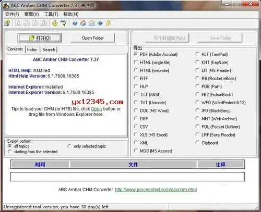
Task: Choose Clipboard as export target
Action: 207,143
